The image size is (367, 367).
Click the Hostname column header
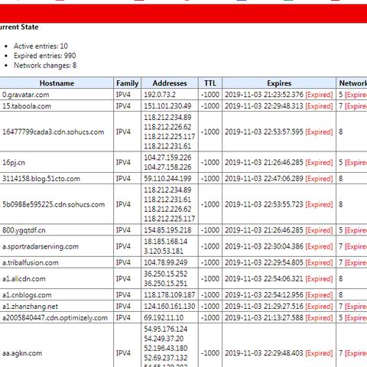pyautogui.click(x=57, y=83)
